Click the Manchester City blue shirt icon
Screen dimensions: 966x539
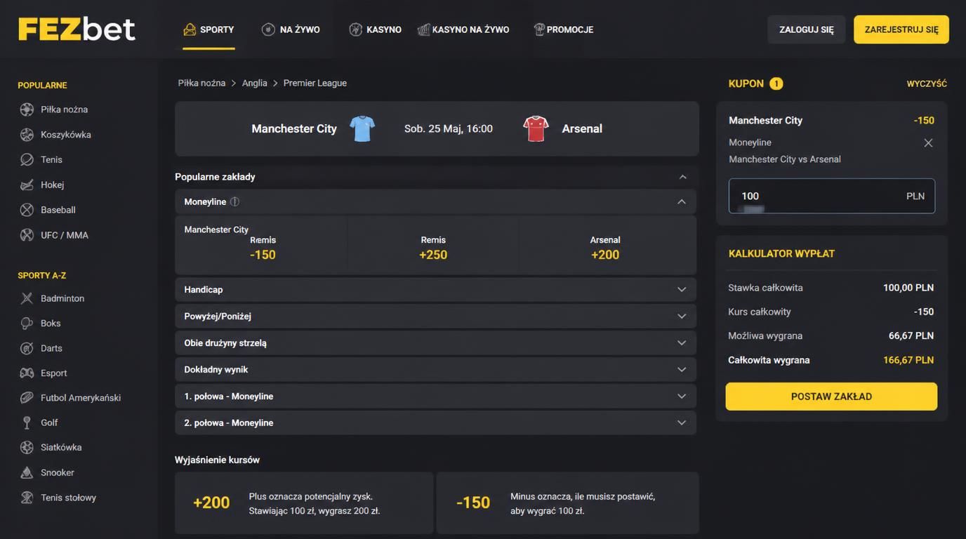[x=362, y=128]
